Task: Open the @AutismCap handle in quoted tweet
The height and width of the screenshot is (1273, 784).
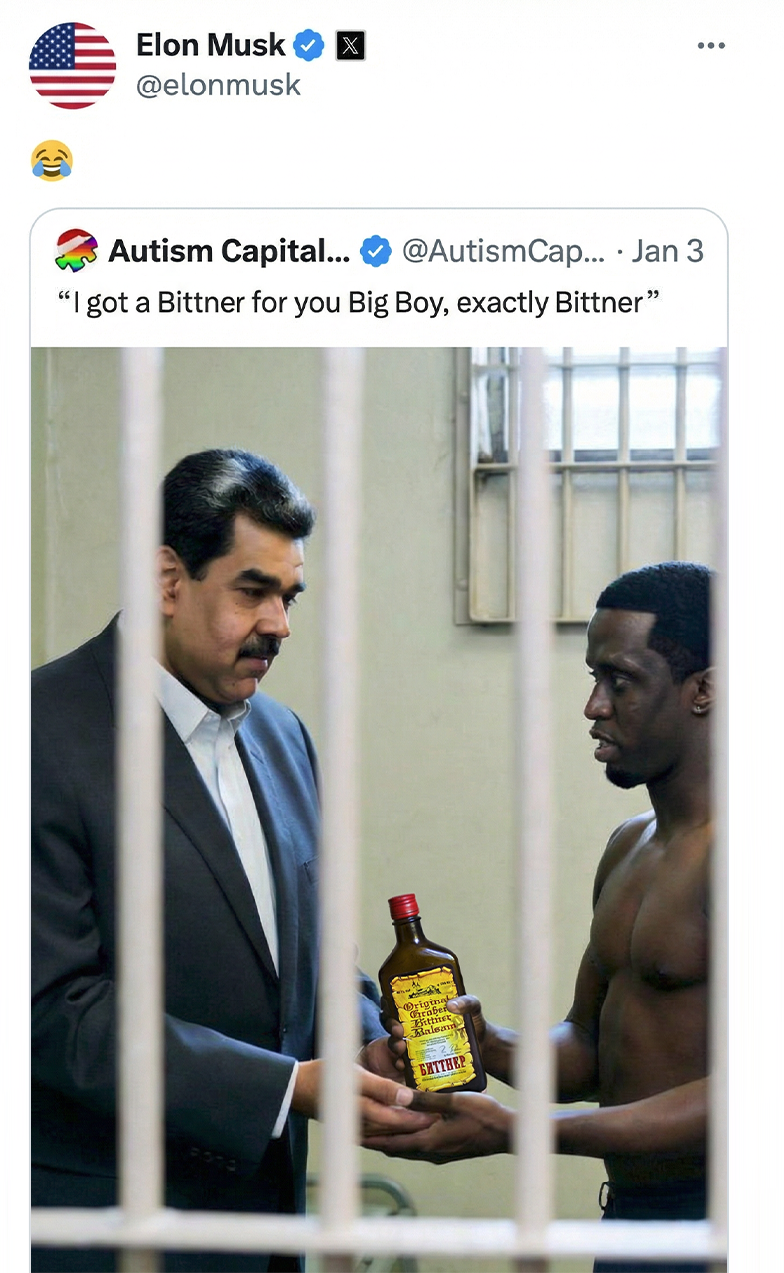Action: click(503, 251)
